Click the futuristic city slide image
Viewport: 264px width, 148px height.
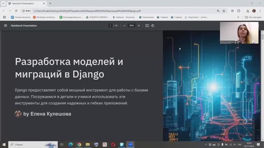pyautogui.click(x=212, y=86)
